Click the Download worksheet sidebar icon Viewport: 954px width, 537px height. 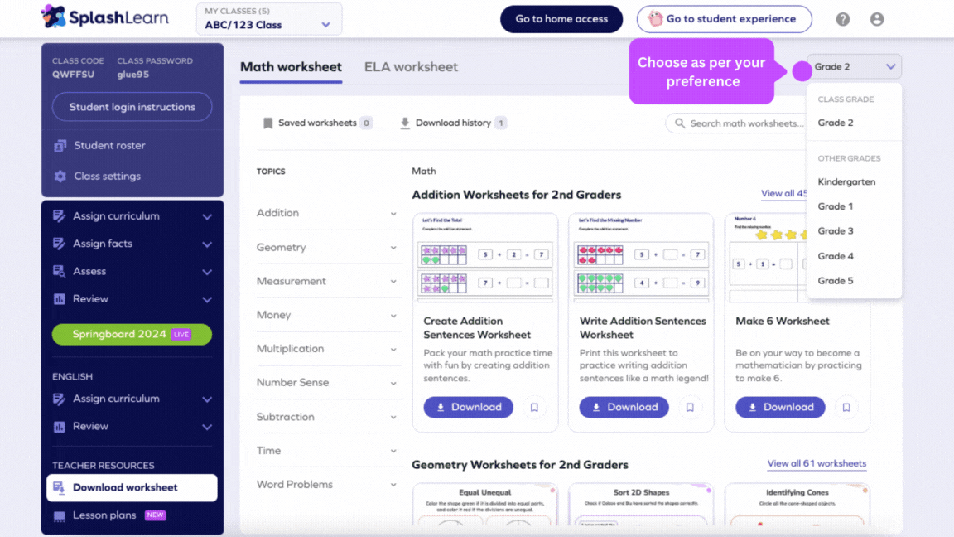59,487
